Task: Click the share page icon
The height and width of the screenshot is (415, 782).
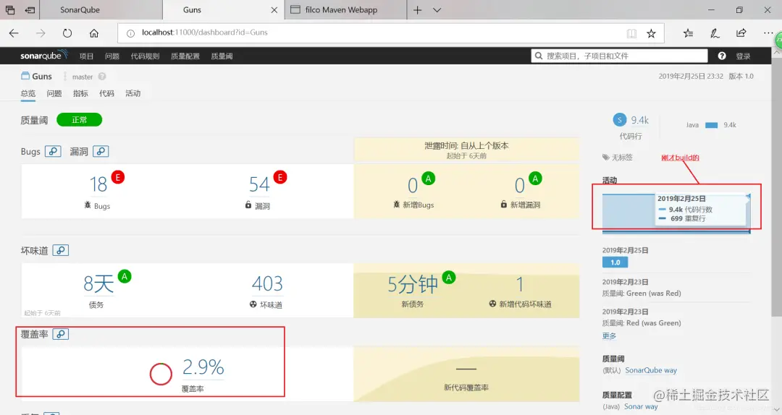Action: coord(741,33)
